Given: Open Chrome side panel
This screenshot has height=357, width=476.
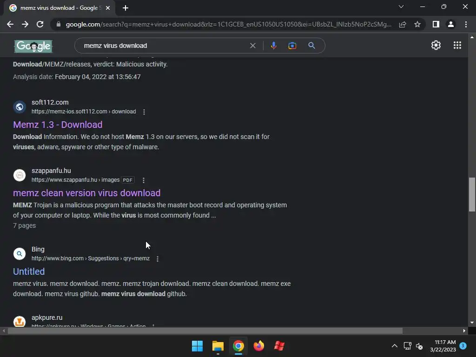Looking at the screenshot, I should pos(436,24).
